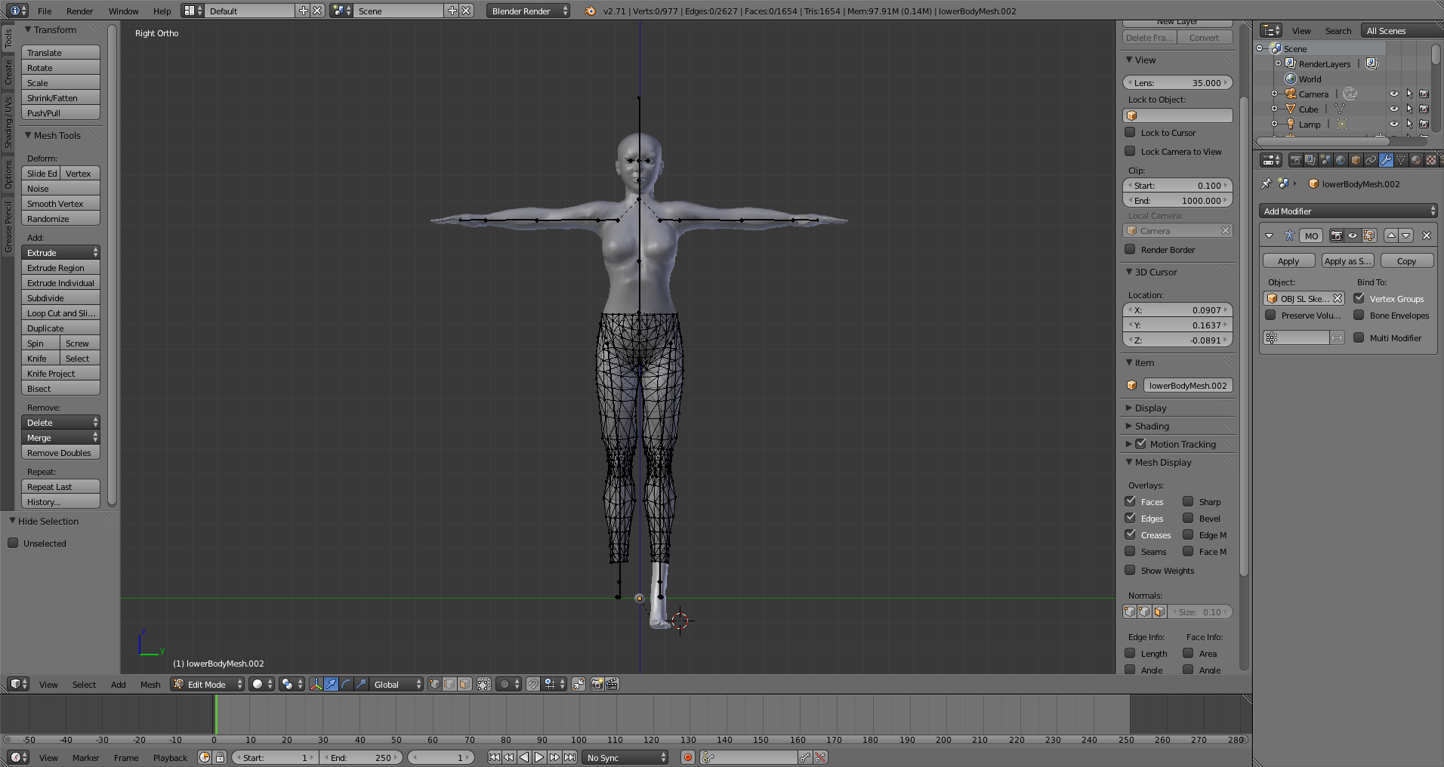Open the Marker menu in timeline

click(x=85, y=757)
